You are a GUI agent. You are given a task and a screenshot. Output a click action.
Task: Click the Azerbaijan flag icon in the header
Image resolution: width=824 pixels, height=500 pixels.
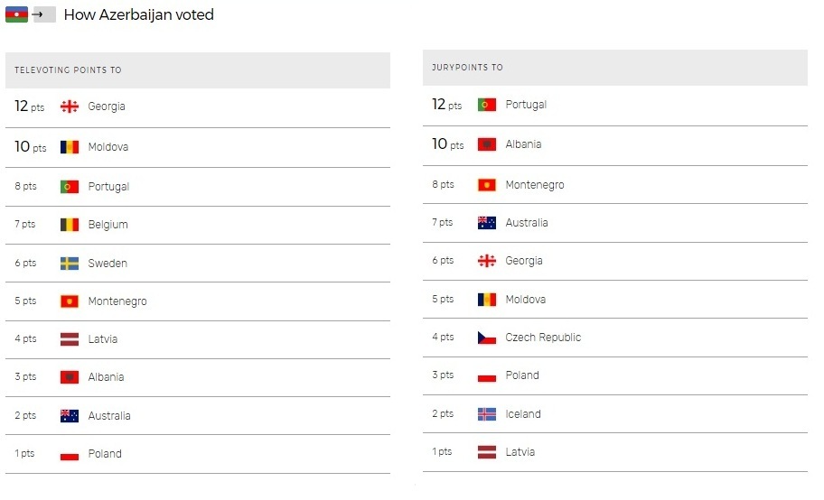point(16,14)
